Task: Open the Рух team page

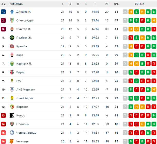Action: pos(19,81)
